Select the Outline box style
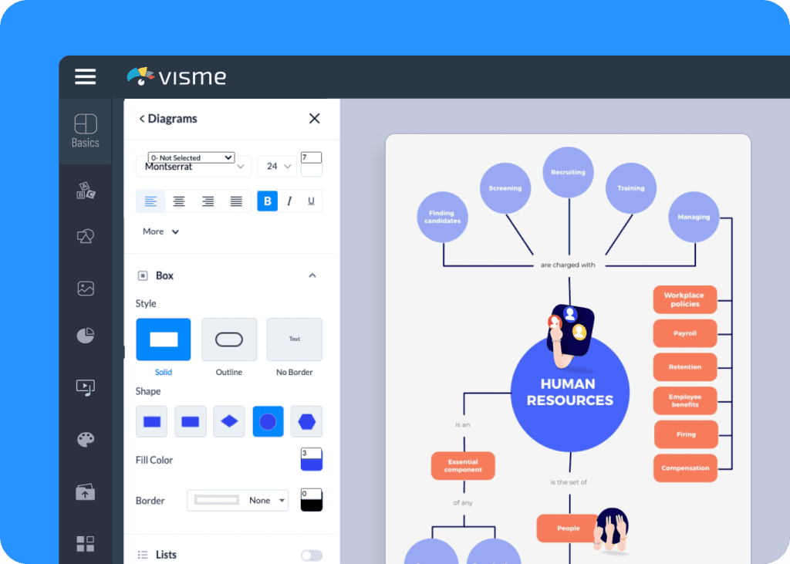 pyautogui.click(x=228, y=339)
